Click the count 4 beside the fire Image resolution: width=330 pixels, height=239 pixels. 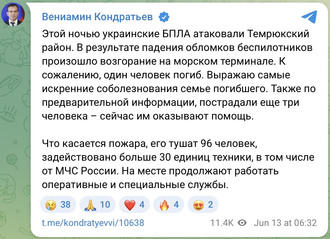176,204
